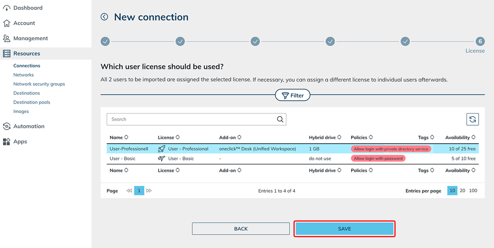Sort by Tags in the top header

pyautogui.click(x=426, y=137)
